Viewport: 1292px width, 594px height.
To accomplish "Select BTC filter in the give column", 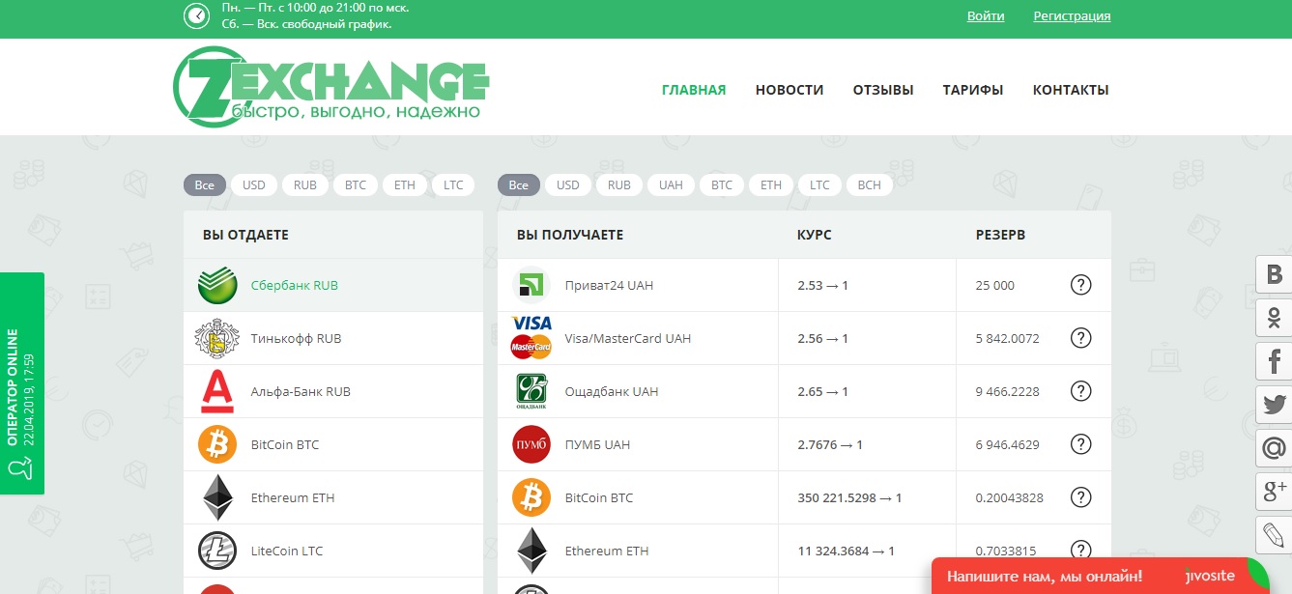I will click(x=356, y=185).
